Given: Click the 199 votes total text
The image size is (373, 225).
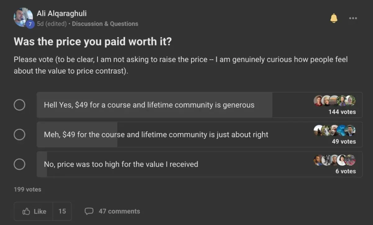Looking at the screenshot, I should click(27, 189).
